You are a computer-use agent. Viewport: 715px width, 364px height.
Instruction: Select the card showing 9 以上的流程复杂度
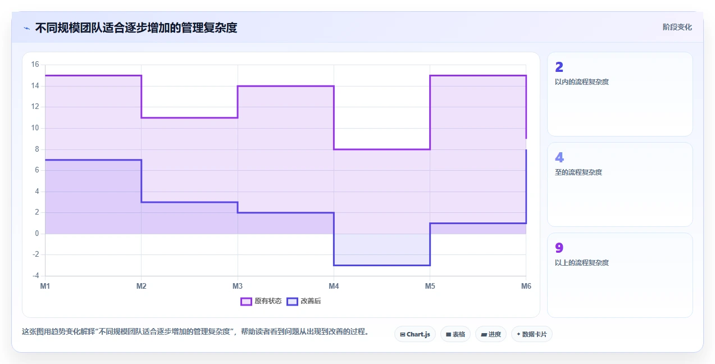620,275
